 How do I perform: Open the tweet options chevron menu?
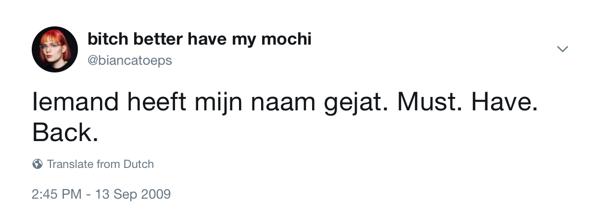click(562, 49)
